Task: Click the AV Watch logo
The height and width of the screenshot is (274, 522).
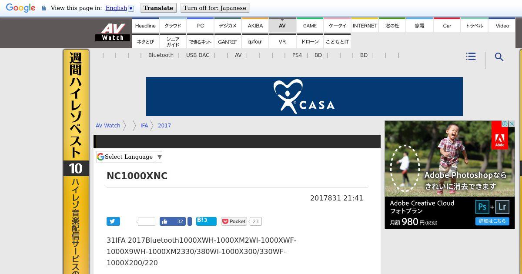Action: point(113,32)
